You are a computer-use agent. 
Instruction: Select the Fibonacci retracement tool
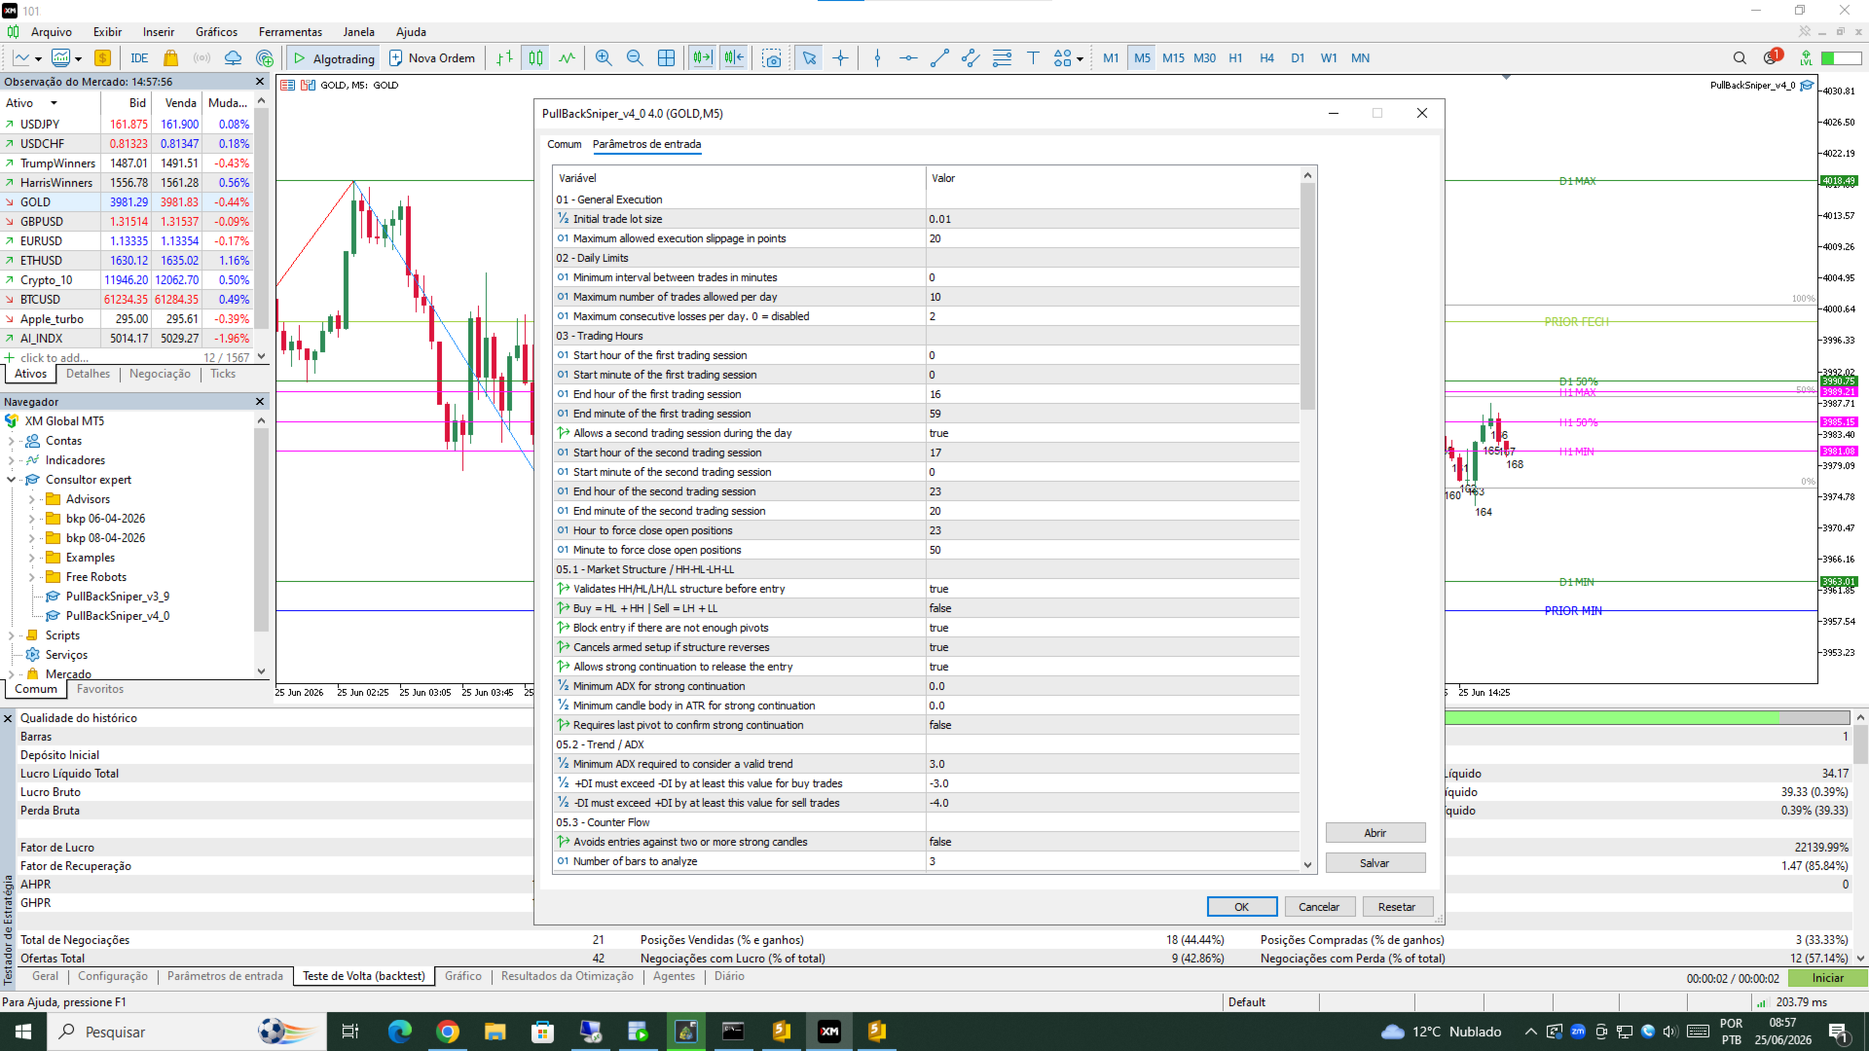(x=1002, y=58)
